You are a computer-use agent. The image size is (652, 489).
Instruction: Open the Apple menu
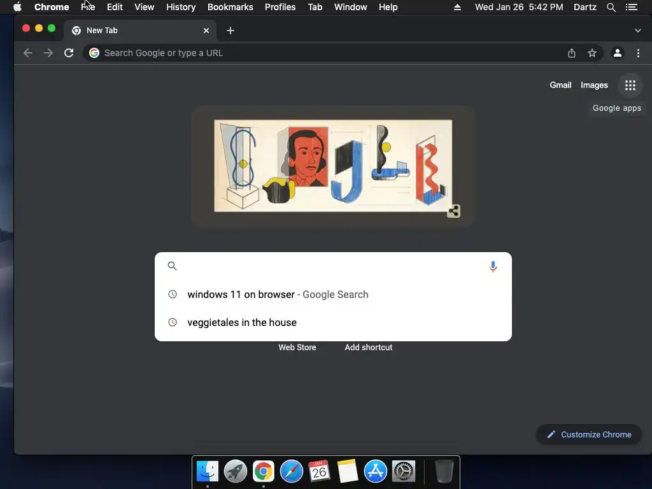[17, 7]
